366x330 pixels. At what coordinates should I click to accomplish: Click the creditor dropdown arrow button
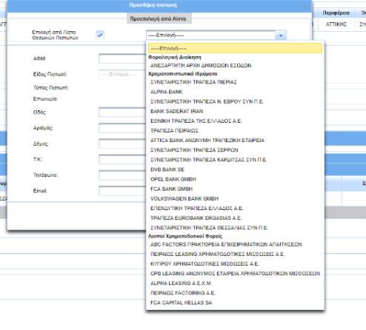[281, 36]
